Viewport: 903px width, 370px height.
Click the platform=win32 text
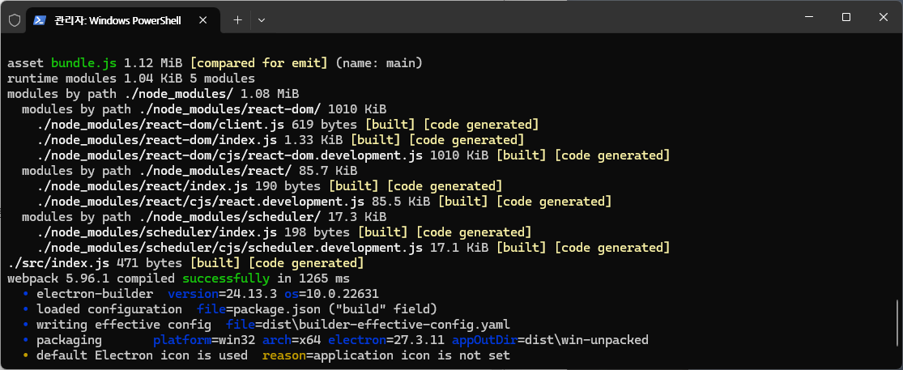[203, 340]
